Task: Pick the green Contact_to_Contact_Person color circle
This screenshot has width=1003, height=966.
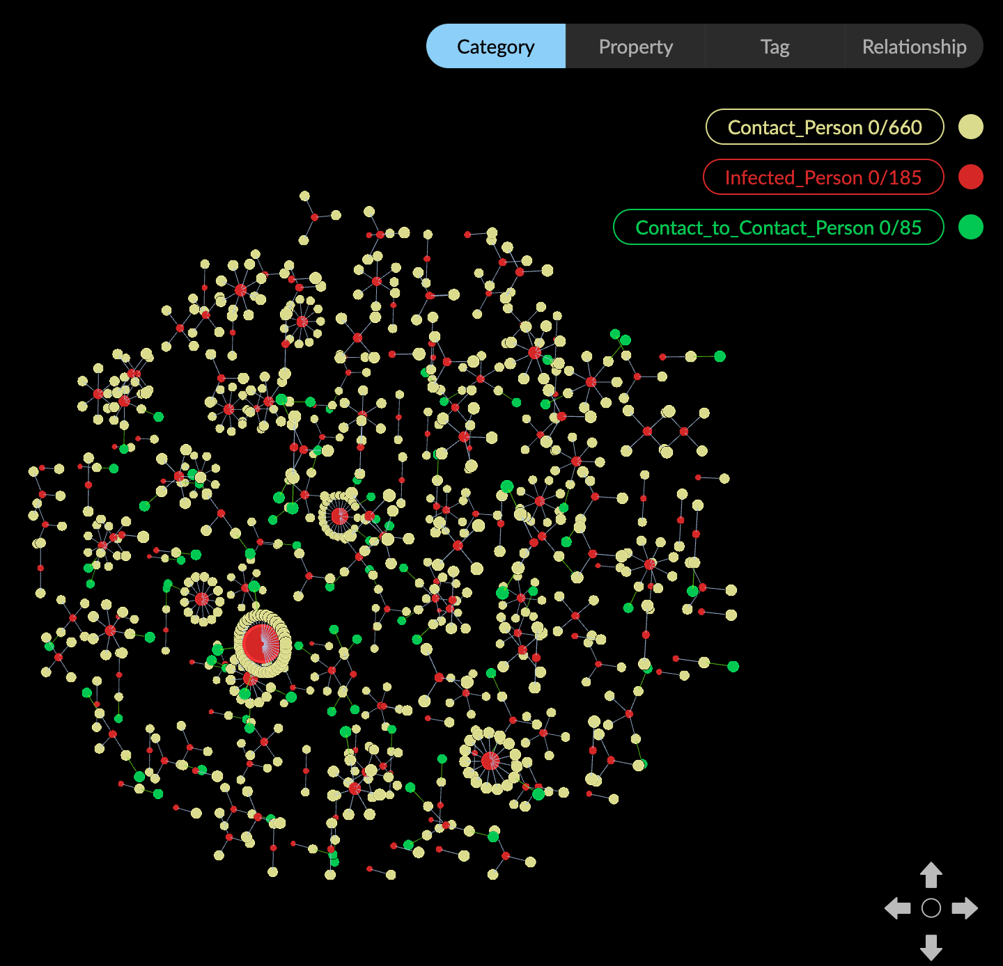Action: (x=970, y=228)
